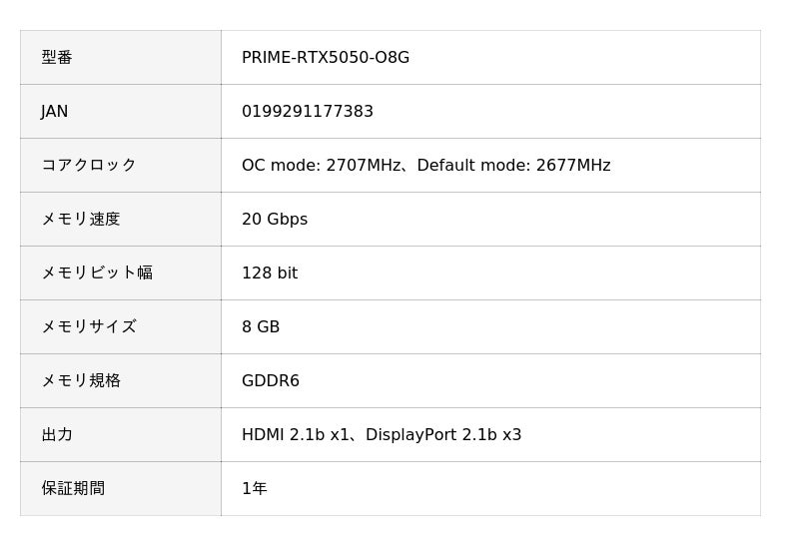
Task: Click the メモリ規格 label cell
Action: point(80,381)
